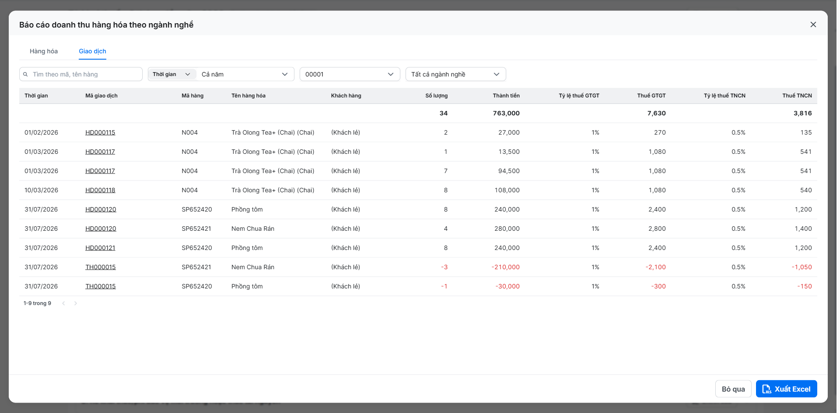Click the Số lượng column header
This screenshot has height=413, width=840.
click(437, 96)
